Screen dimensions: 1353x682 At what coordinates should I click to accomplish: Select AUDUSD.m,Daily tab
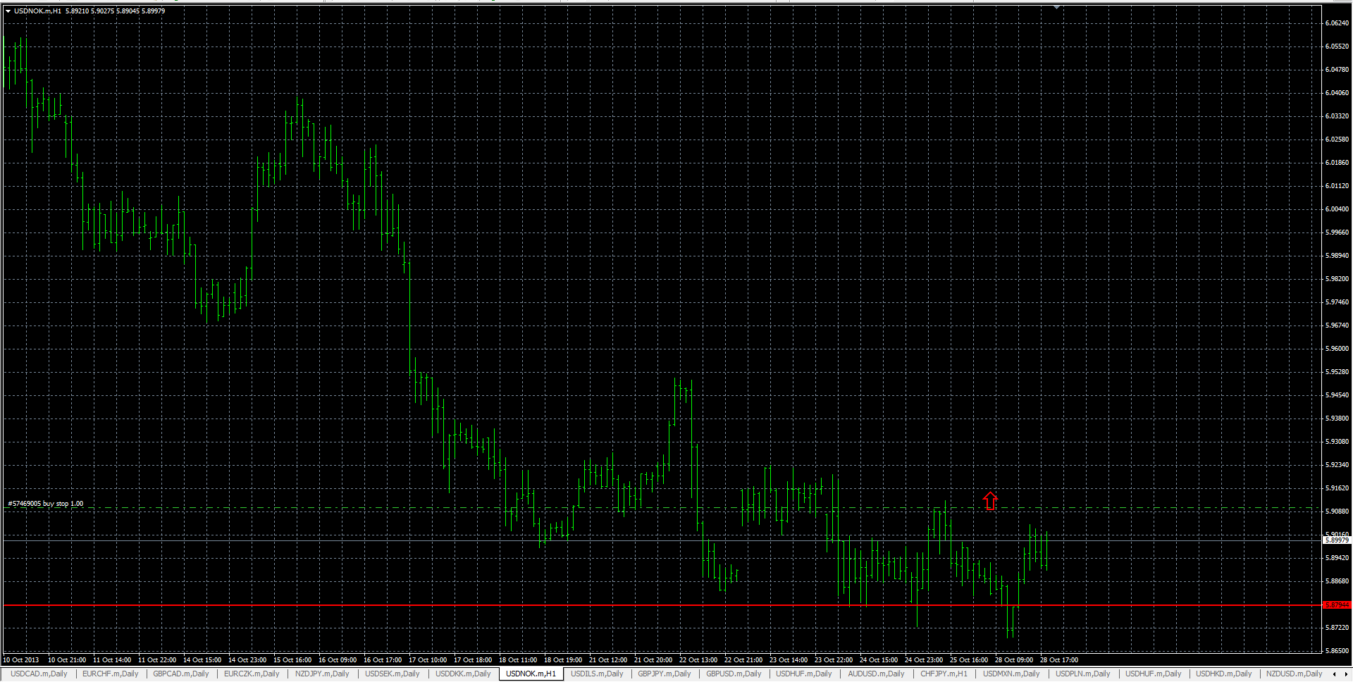[x=876, y=674]
